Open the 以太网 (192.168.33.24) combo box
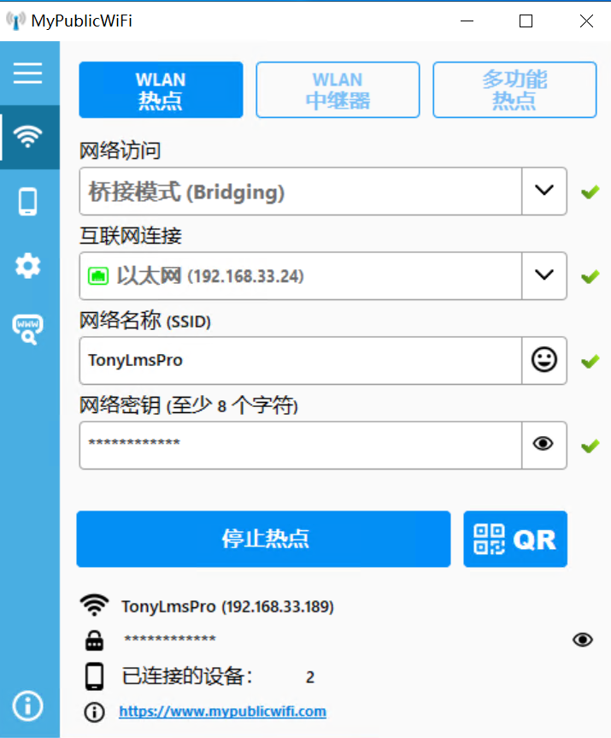This screenshot has height=738, width=611. (x=323, y=276)
